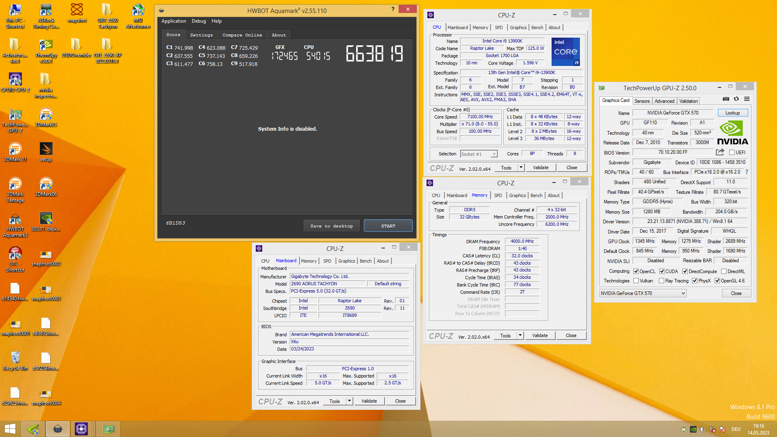
Task: Open the Help menu in Aquamark
Action: (x=217, y=21)
